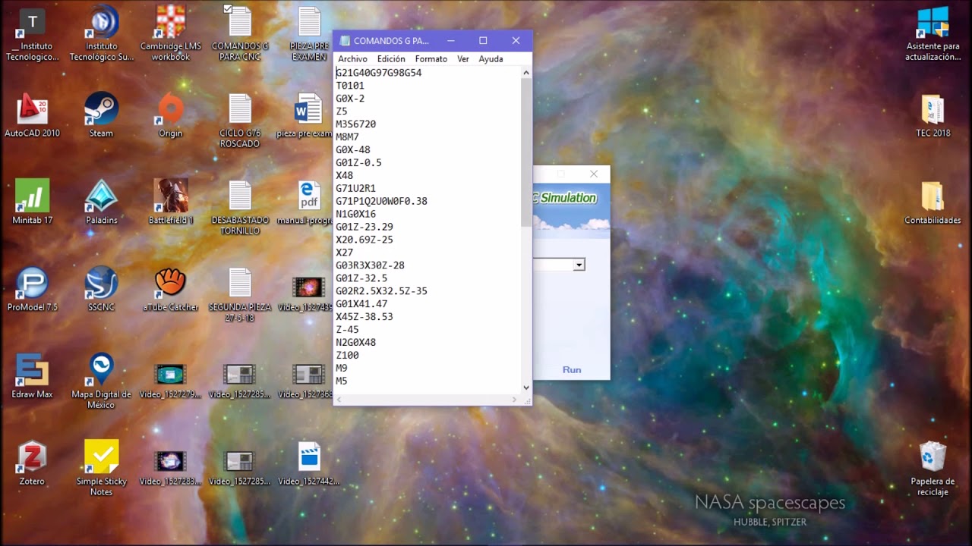Open the Edición menu in Notepad

point(391,59)
